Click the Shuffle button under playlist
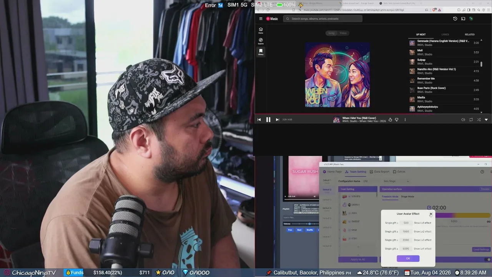 pyautogui.click(x=310, y=230)
